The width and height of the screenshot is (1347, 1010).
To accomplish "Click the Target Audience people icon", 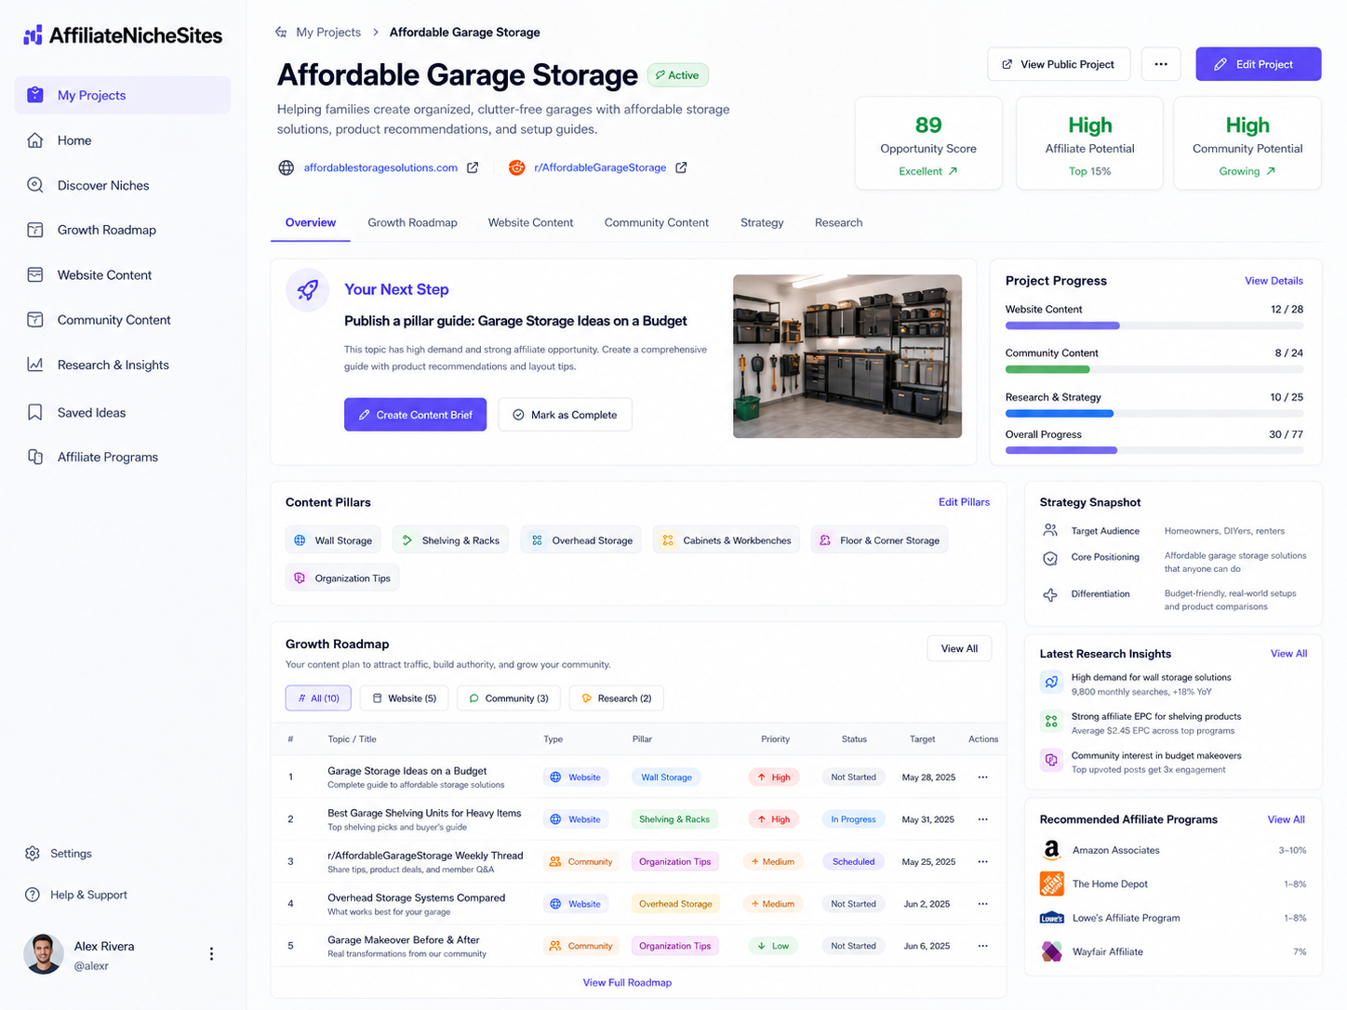I will click(1050, 530).
